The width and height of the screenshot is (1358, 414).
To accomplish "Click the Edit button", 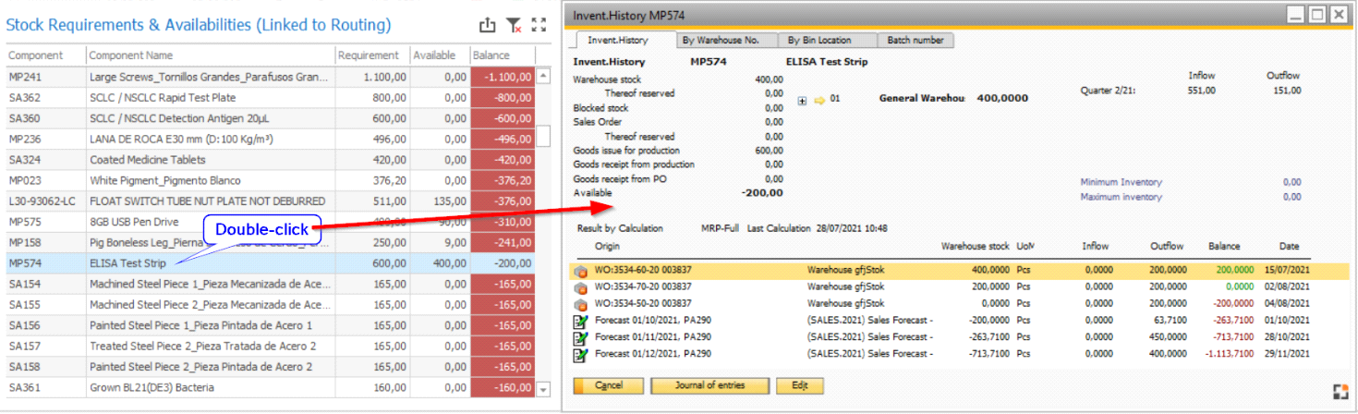I will [799, 385].
